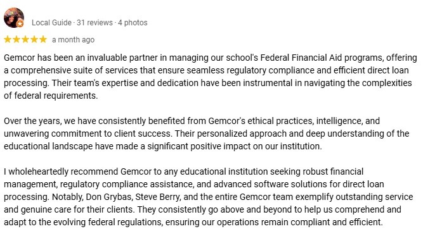This screenshot has height=236, width=423.
Task: Click the third yellow rating star
Action: click(25, 40)
